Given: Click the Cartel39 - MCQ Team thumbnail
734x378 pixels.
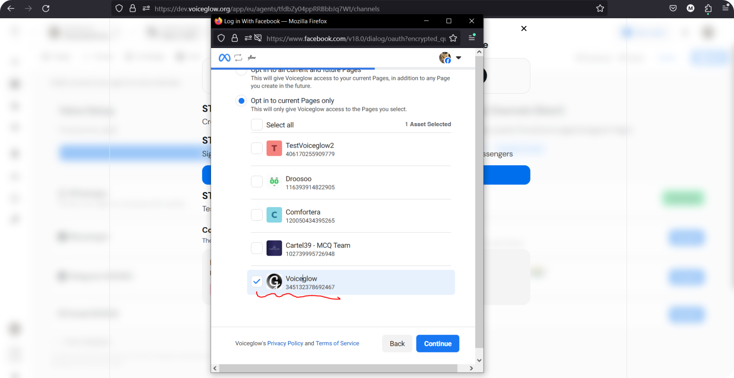Looking at the screenshot, I should (x=274, y=248).
